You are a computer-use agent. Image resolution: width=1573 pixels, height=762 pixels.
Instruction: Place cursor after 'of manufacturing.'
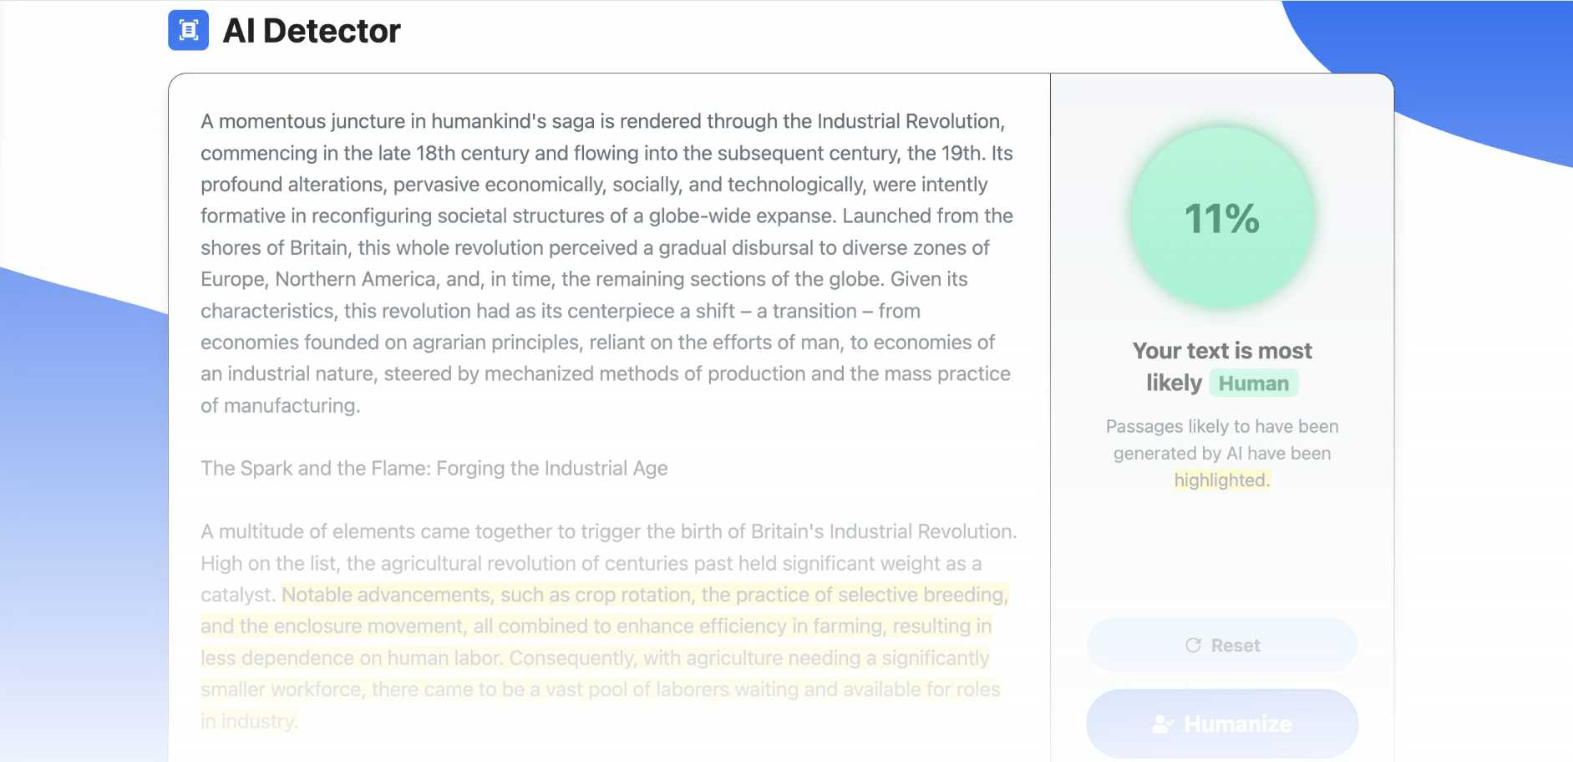pyautogui.click(x=362, y=406)
